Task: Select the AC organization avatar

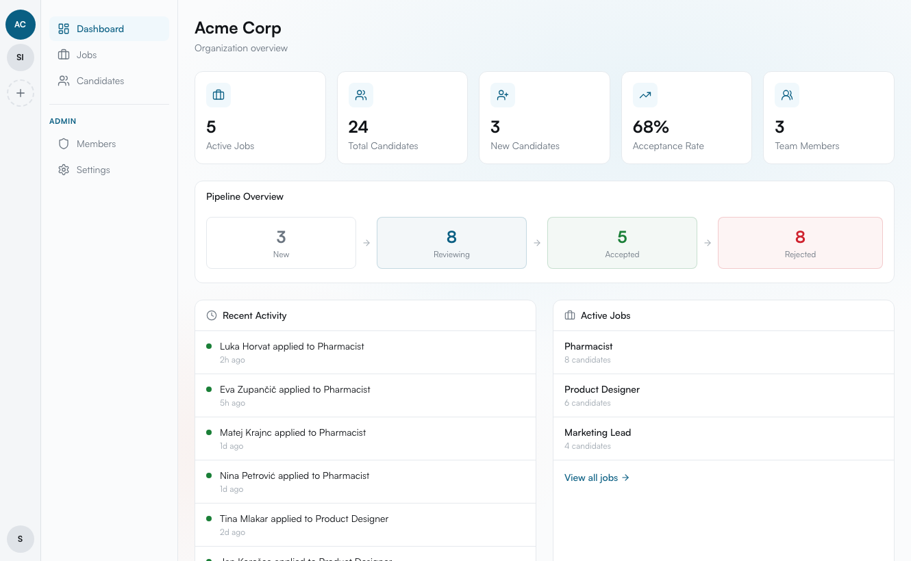Action: [21, 25]
